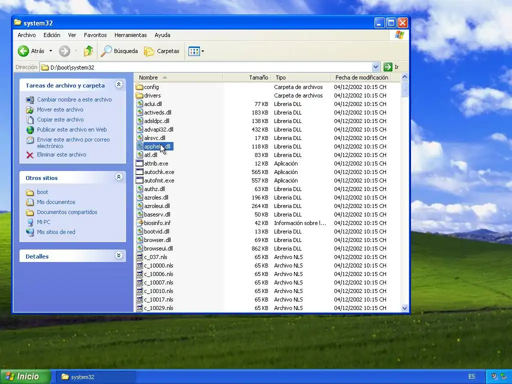Screen dimensions: 512x384
Task: Click the Mi PC computer icon
Action: click(30, 222)
